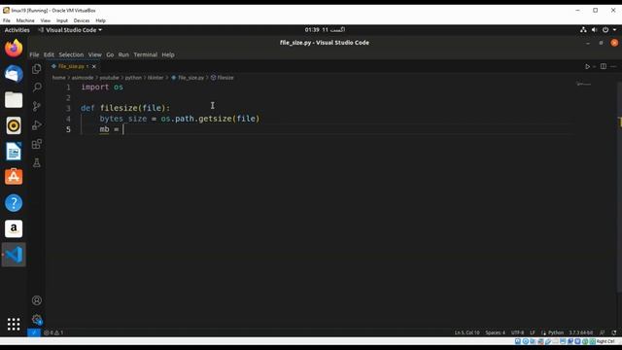This screenshot has width=622, height=350.
Task: Open the Run menu
Action: (123, 54)
